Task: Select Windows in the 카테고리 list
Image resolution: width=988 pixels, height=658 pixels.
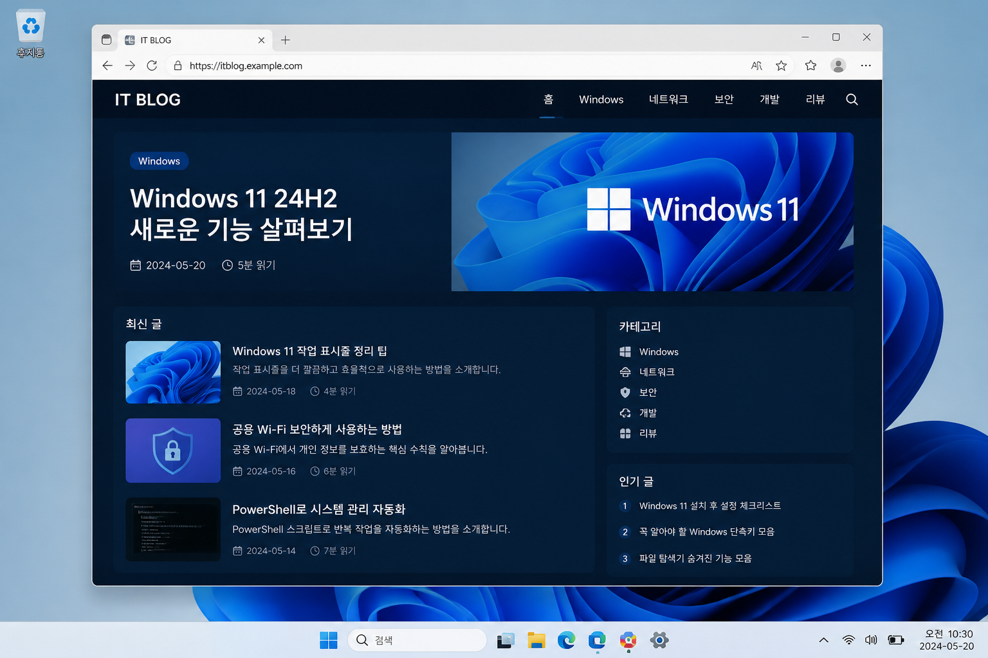Action: point(659,351)
